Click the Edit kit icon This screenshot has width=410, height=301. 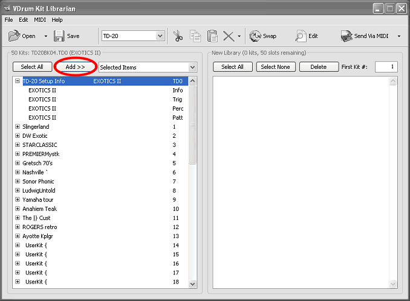coord(301,36)
